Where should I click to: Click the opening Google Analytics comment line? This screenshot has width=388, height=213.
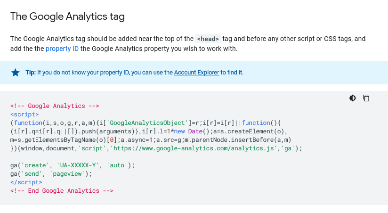tap(55, 106)
